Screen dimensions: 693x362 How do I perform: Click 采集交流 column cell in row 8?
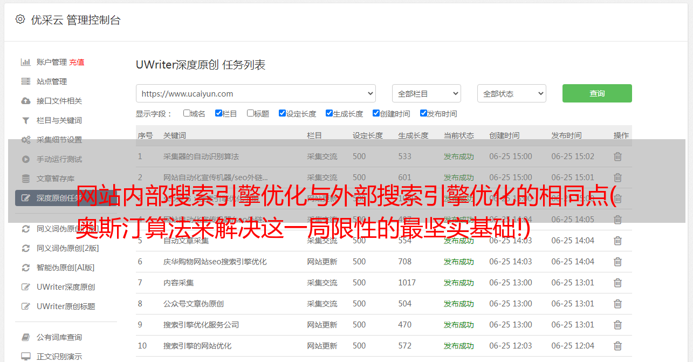[323, 304]
